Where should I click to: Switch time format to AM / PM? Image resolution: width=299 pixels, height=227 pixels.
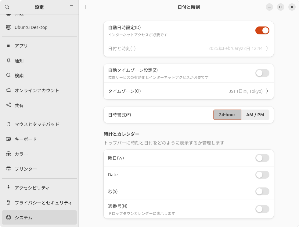(255, 115)
